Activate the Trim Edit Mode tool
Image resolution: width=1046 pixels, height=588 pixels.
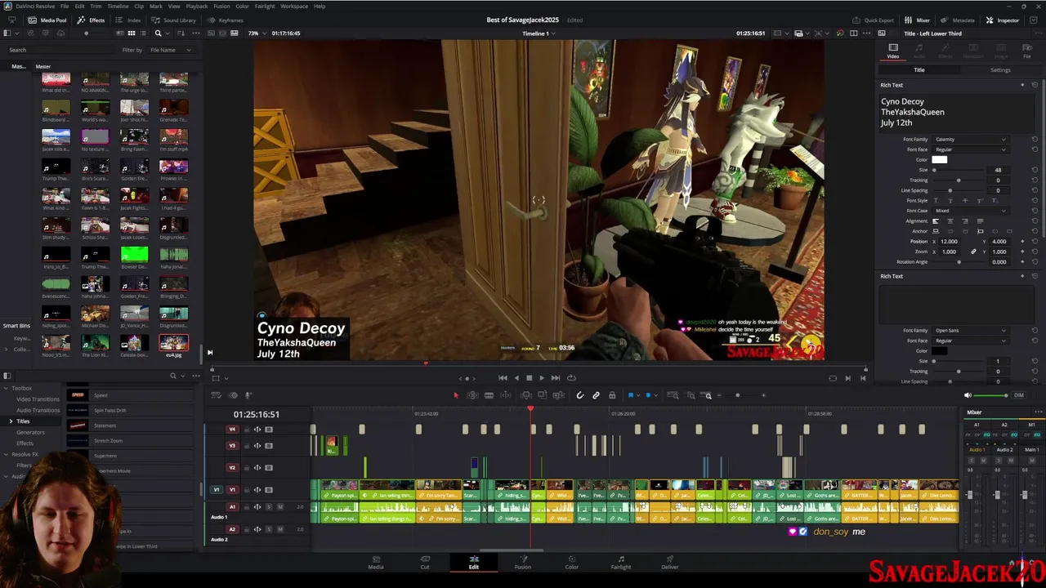coord(472,395)
